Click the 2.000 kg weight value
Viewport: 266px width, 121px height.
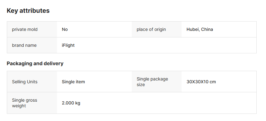(71, 103)
